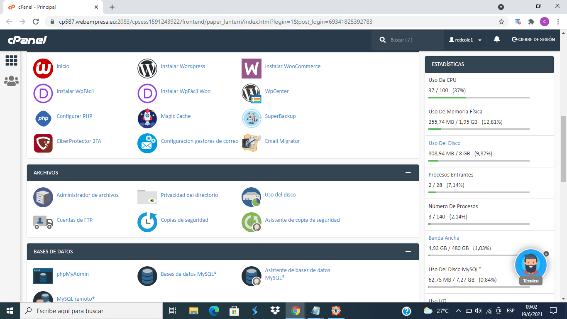Click the browser address bar URL

coord(215,22)
